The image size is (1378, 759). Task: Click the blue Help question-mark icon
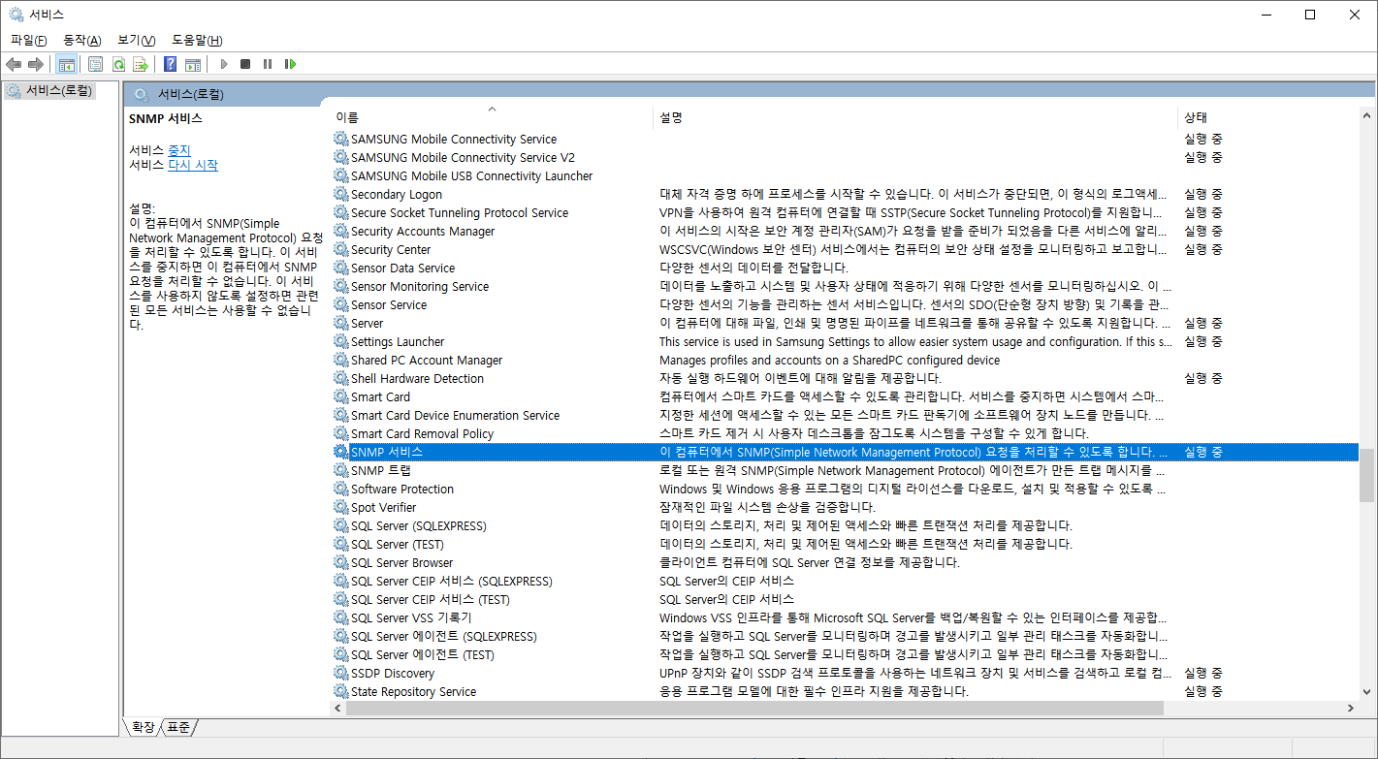tap(170, 64)
